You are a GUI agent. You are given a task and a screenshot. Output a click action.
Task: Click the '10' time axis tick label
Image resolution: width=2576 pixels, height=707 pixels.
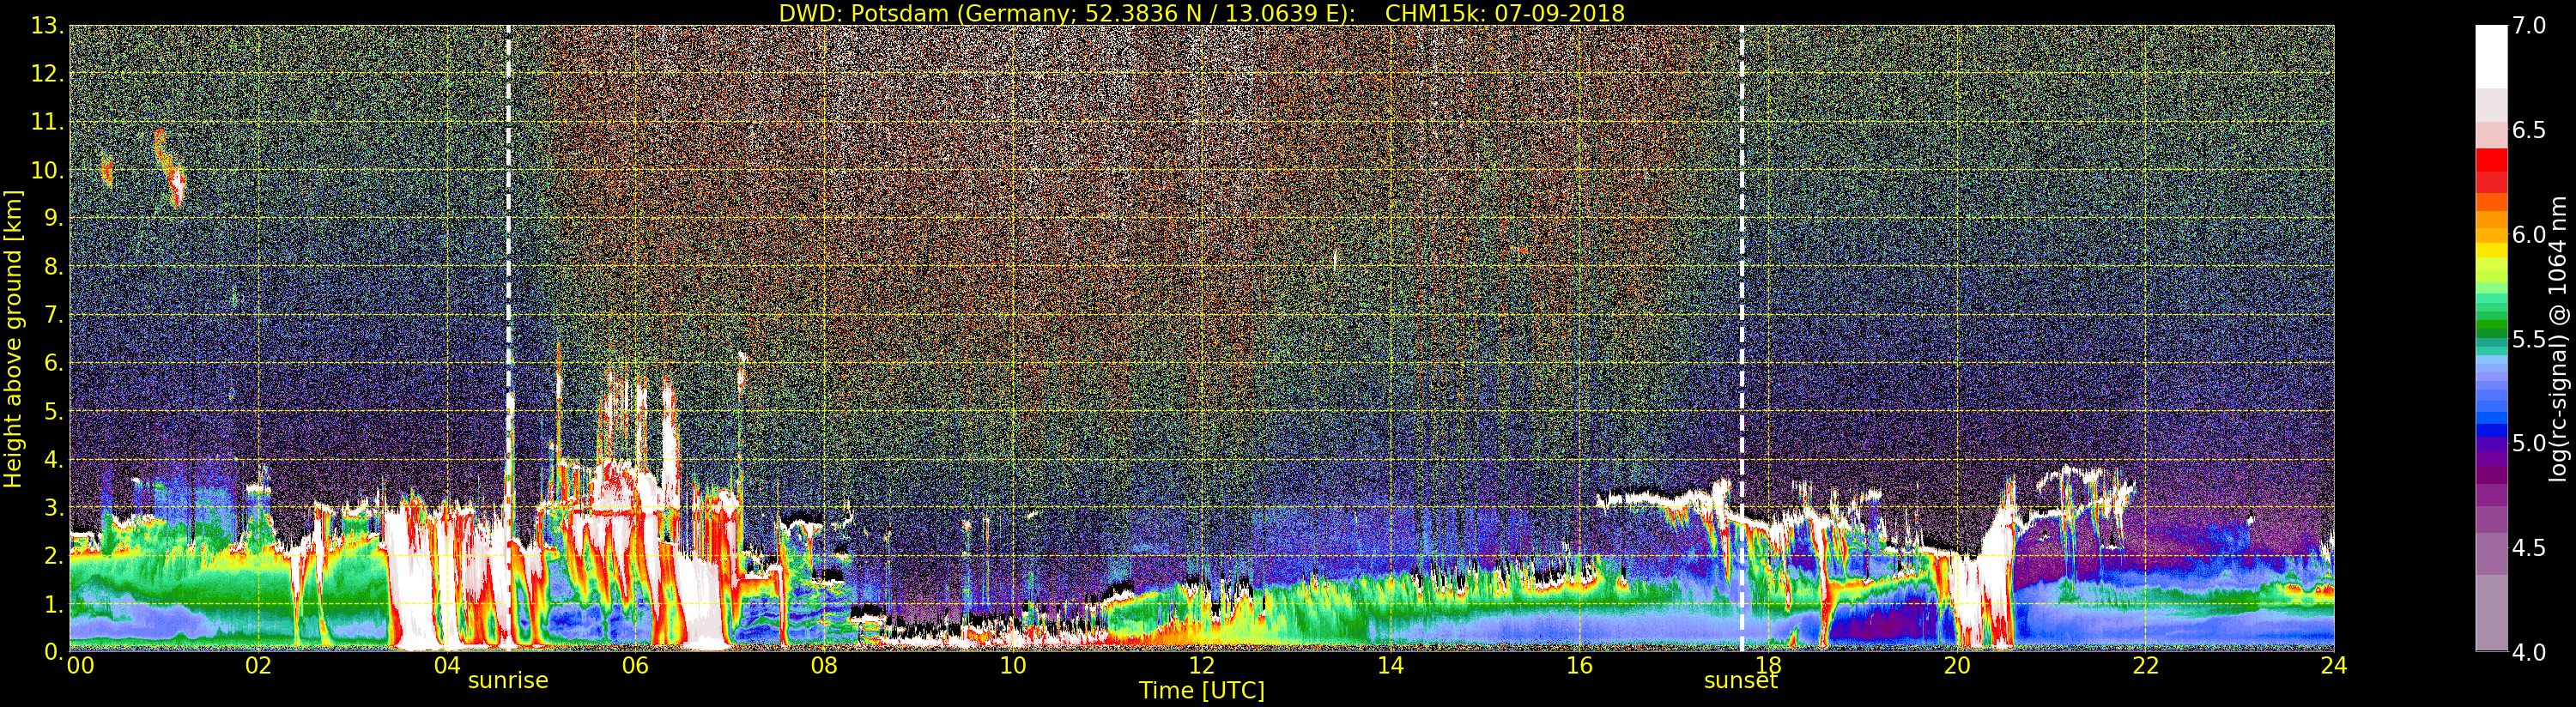coord(1013,665)
